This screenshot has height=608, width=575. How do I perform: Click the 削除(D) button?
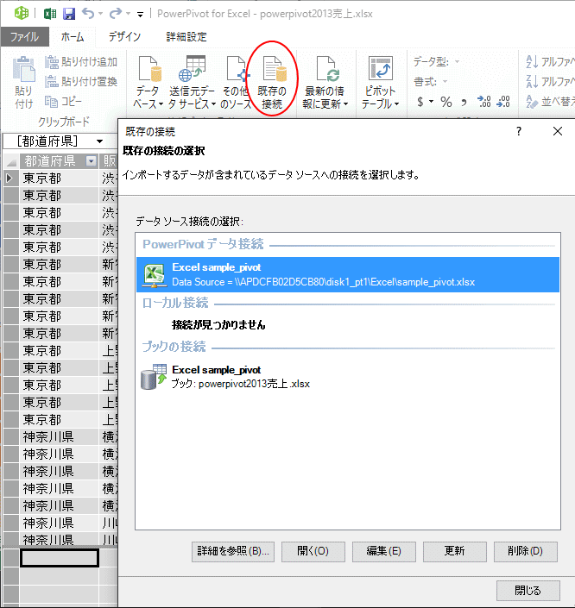click(x=525, y=551)
